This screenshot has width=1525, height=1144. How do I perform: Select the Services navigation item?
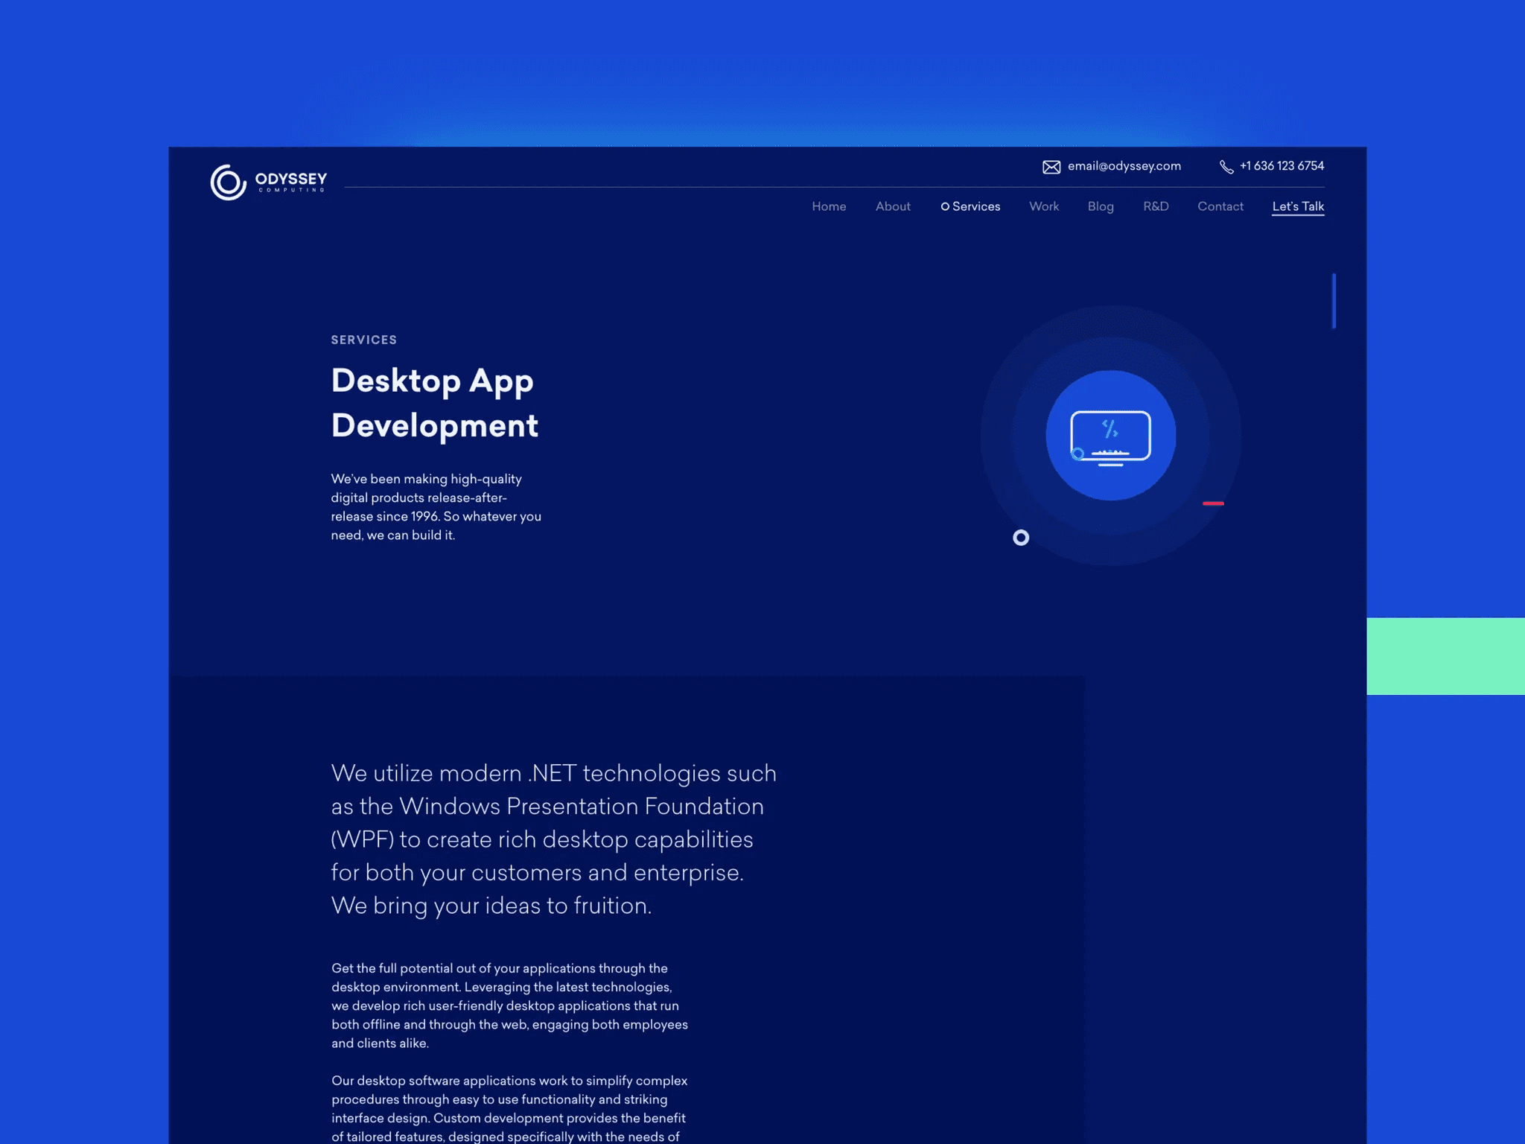pos(976,206)
